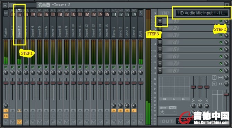The width and height of the screenshot is (232, 128).
Task: Click the Send 1 disk icon
Action: click(114, 122)
